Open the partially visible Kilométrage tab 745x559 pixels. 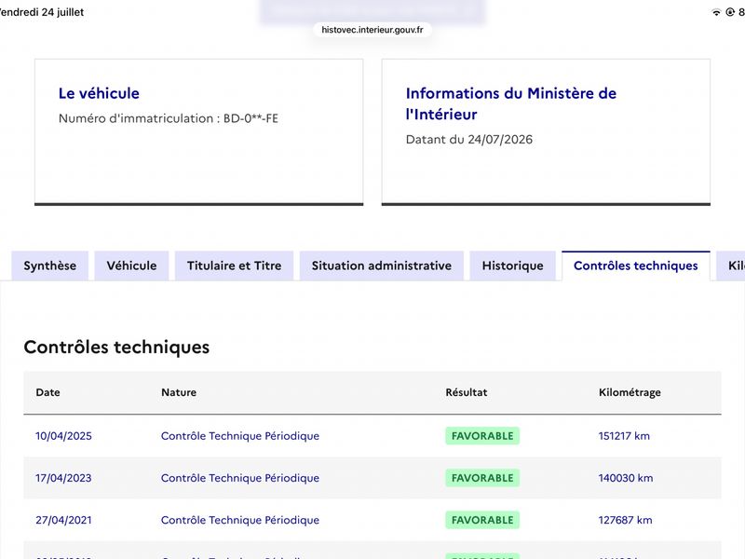(731, 266)
